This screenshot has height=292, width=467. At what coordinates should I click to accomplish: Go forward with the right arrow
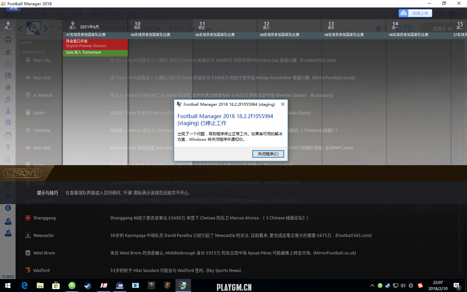(x=46, y=29)
